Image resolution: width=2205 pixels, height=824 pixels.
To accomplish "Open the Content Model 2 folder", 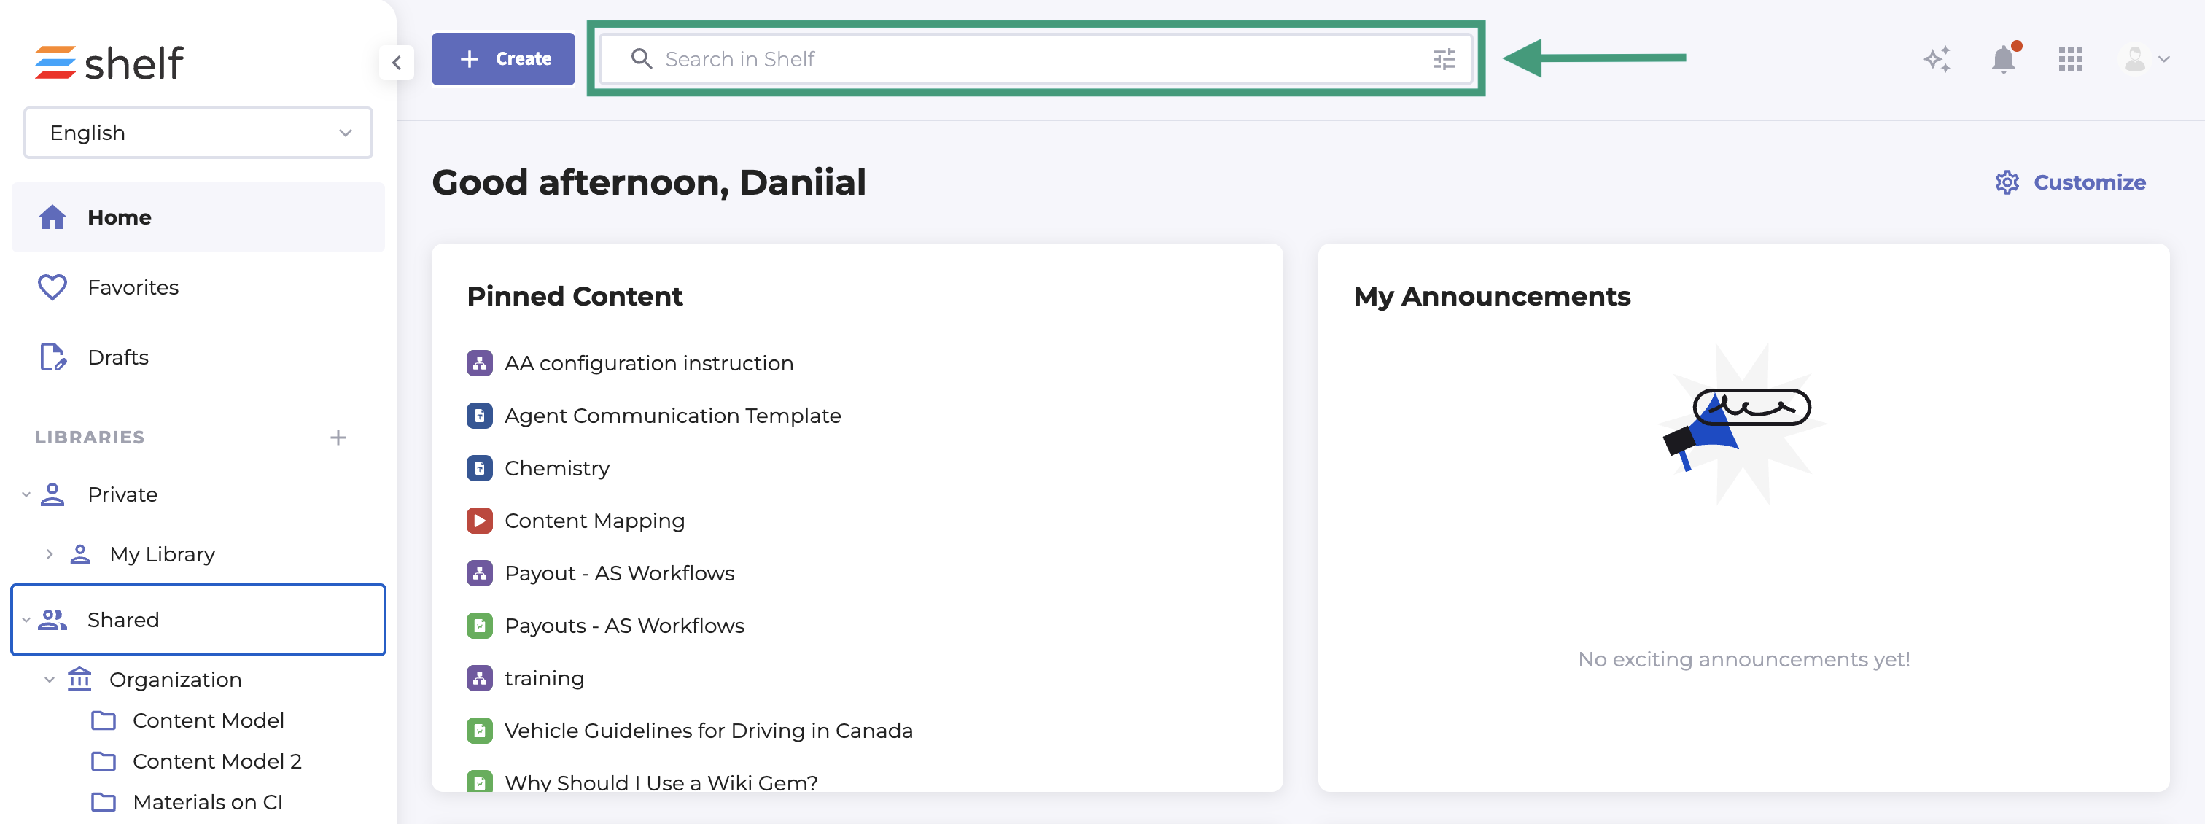I will [217, 761].
